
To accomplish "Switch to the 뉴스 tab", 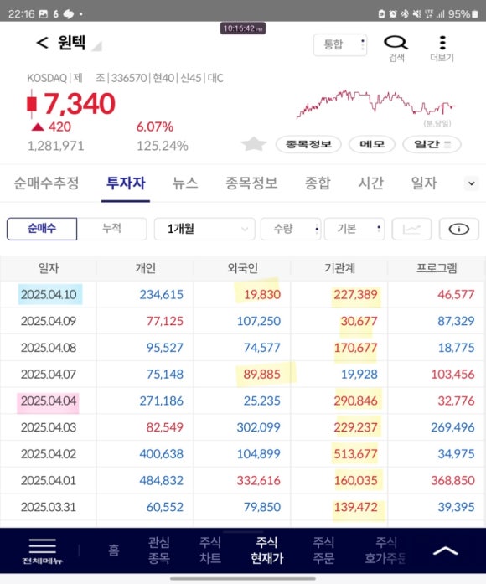I will 185,183.
